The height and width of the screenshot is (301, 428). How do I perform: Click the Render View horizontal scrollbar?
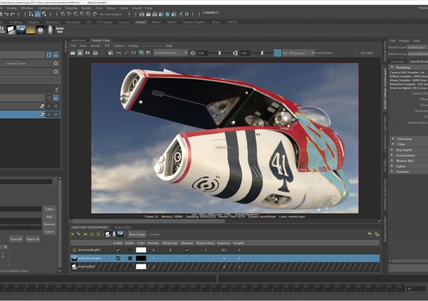point(148,221)
